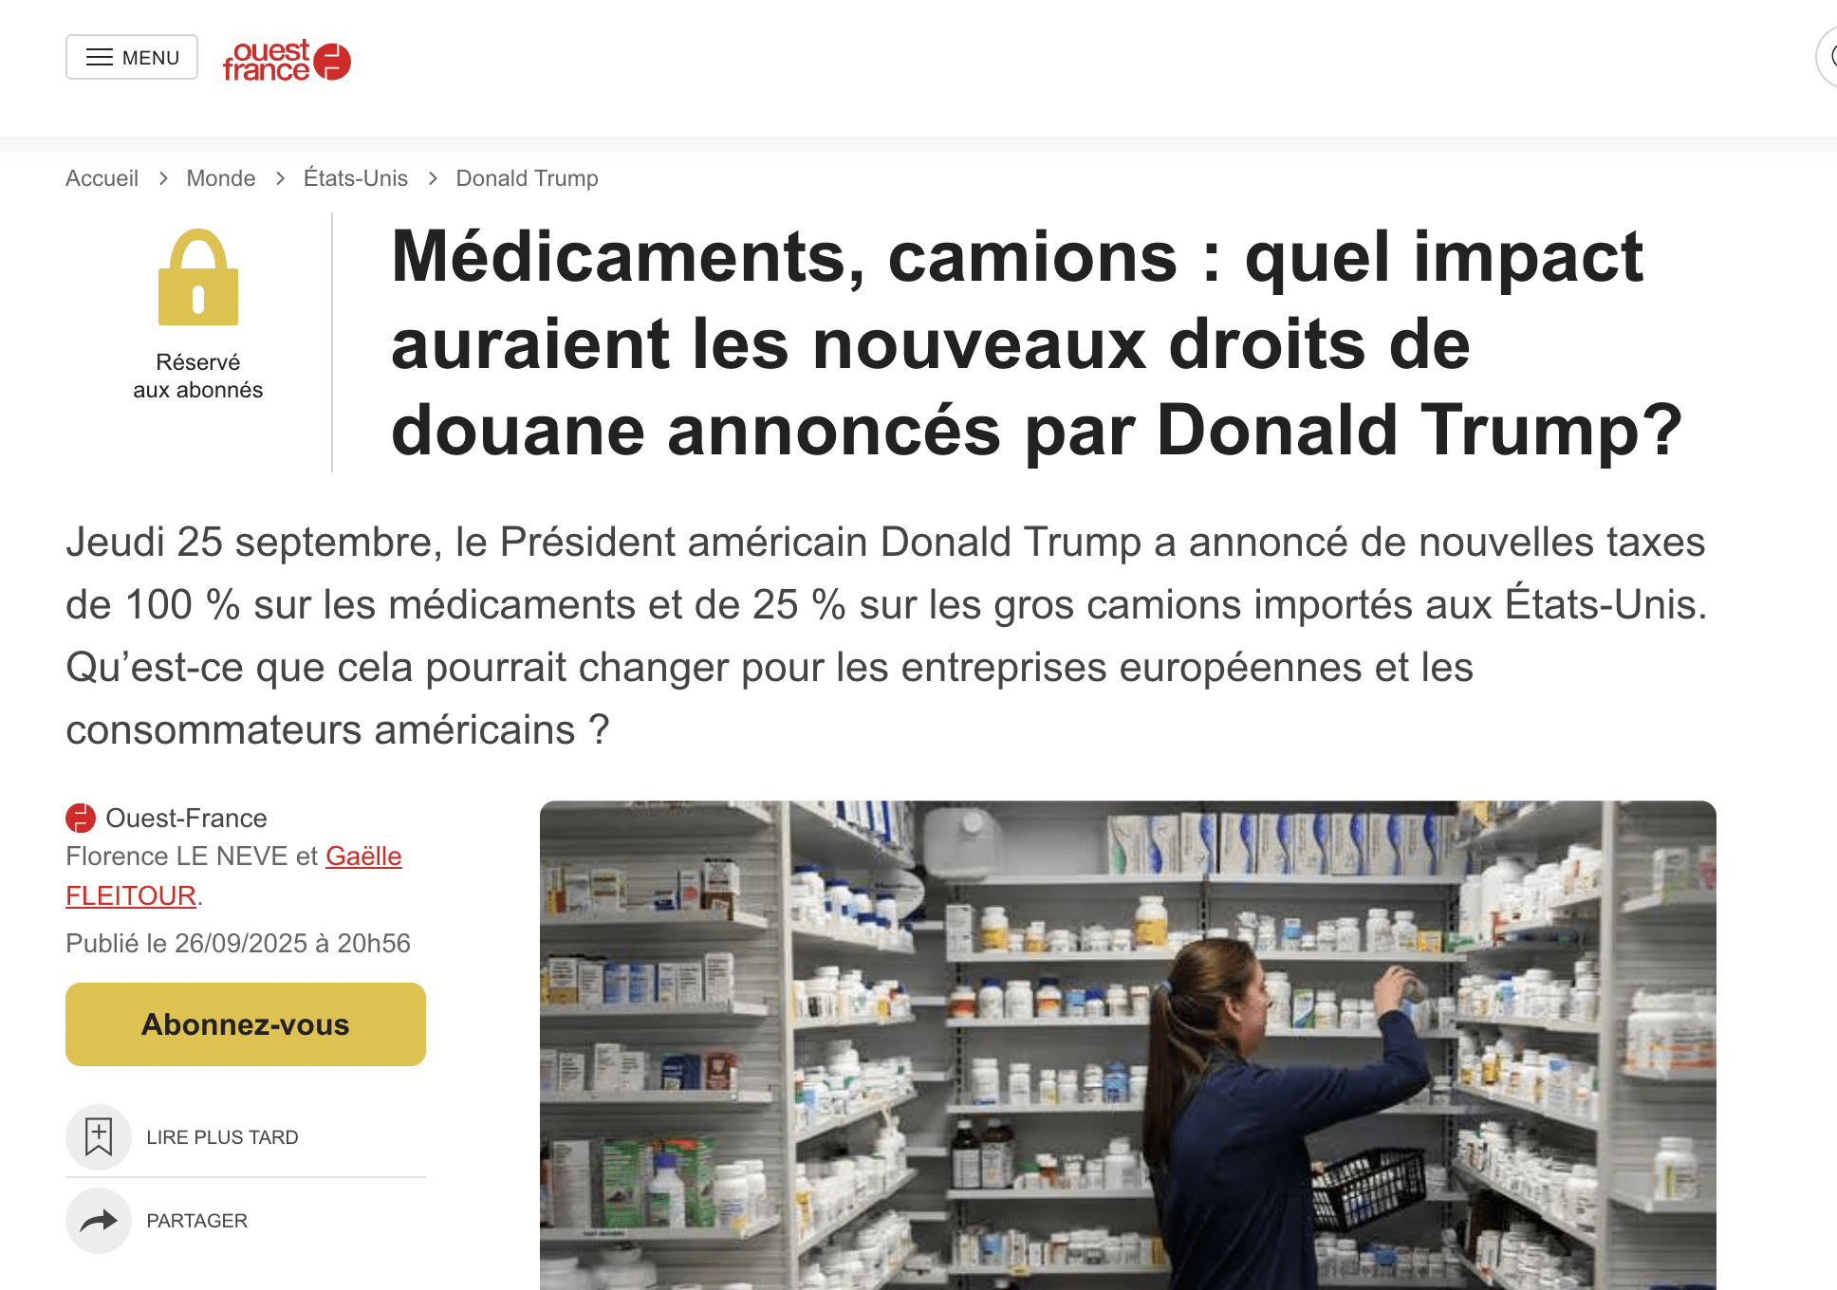This screenshot has width=1837, height=1290.
Task: Click the Ouest-France logo in header
Action: pyautogui.click(x=287, y=61)
